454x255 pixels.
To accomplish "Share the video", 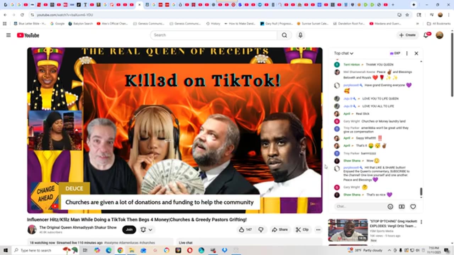I will 280,229.
